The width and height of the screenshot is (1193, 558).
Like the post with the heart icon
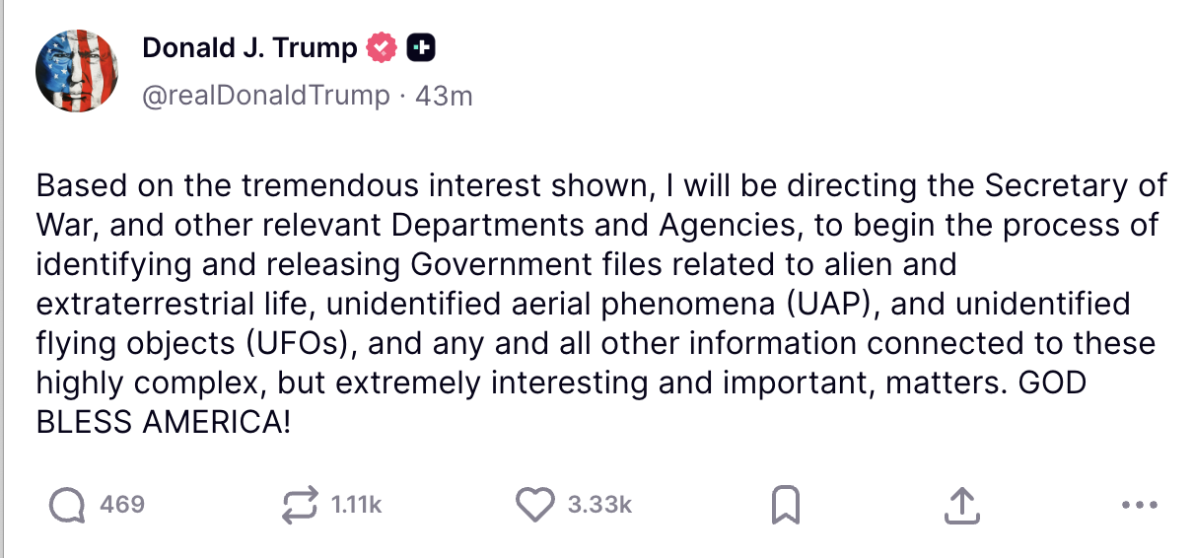point(535,506)
